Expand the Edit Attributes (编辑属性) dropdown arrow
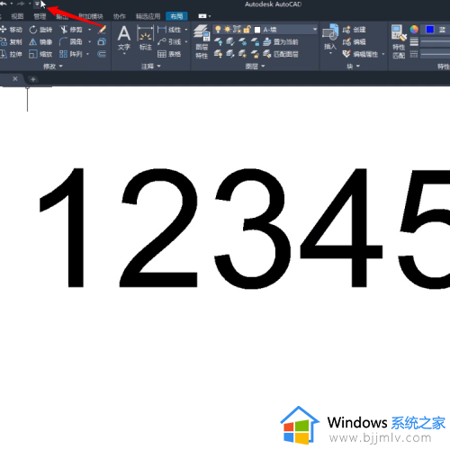 tap(383, 54)
